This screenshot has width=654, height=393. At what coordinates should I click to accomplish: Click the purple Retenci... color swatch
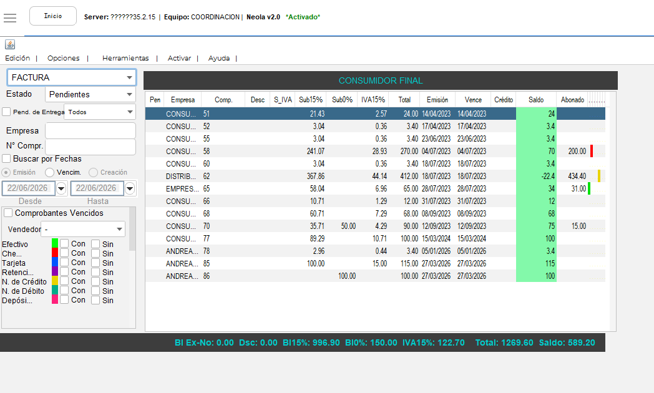55,271
